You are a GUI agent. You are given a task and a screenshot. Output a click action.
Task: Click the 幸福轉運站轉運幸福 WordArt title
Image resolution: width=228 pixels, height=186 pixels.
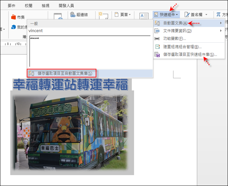[x=71, y=85]
